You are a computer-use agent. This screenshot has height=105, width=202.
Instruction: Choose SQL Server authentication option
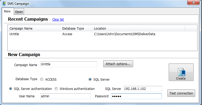point(11,89)
